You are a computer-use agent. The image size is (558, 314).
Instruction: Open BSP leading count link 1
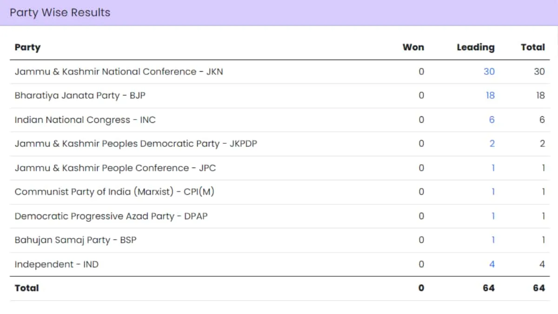coord(493,240)
